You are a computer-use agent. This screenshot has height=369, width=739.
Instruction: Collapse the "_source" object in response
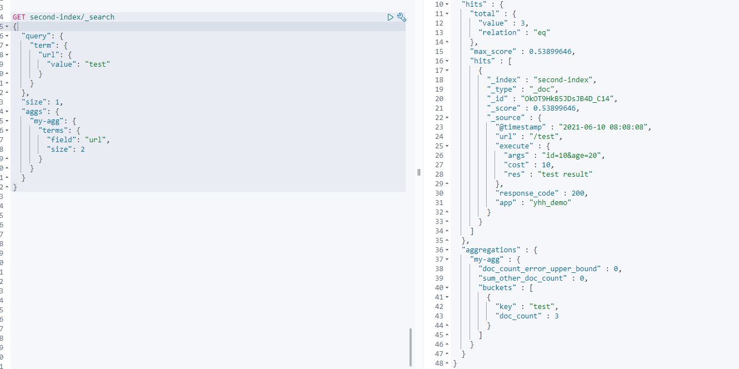point(447,118)
